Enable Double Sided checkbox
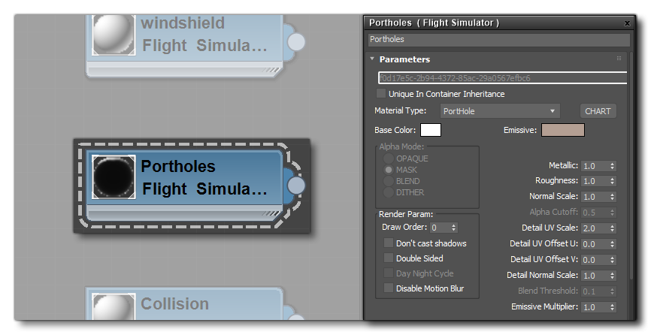Viewport: 651px width, 335px height. coord(388,258)
